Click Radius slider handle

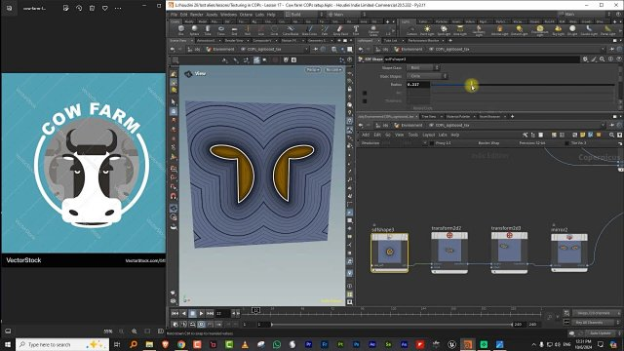coord(472,85)
